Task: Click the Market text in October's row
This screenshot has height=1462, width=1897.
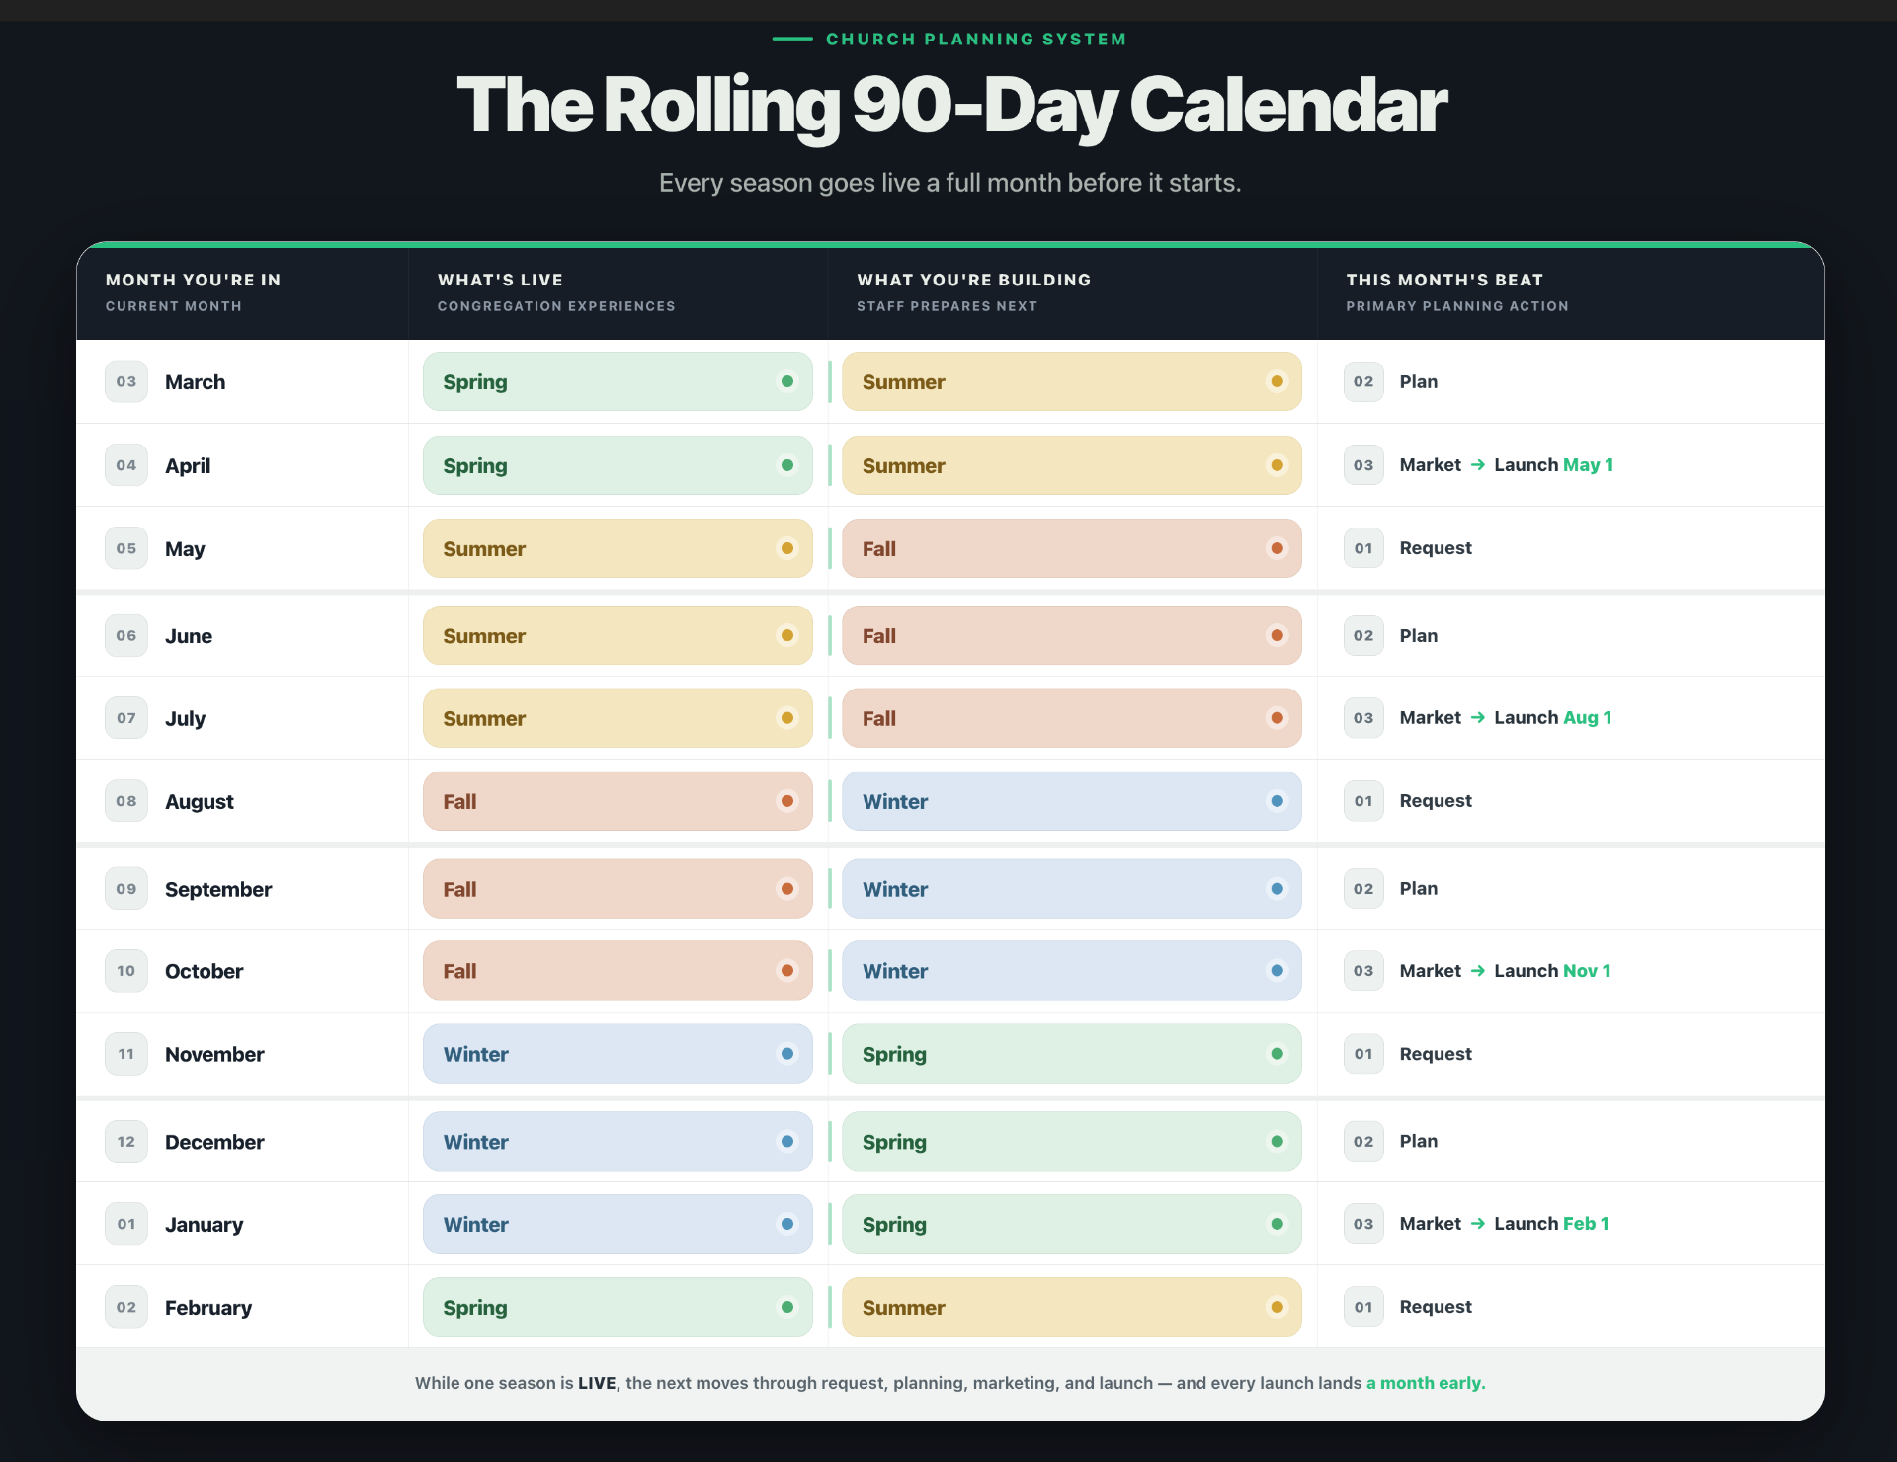Action: pos(1431,971)
